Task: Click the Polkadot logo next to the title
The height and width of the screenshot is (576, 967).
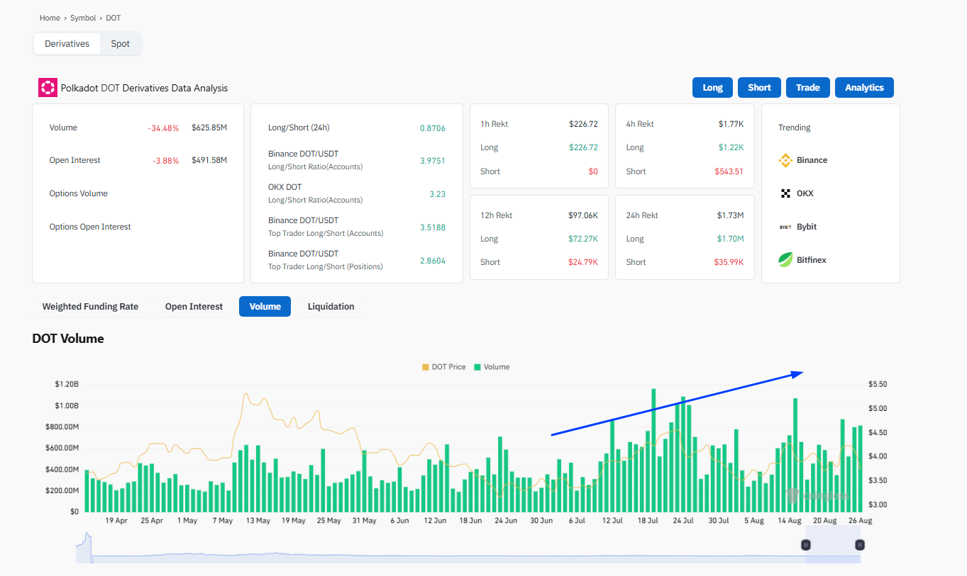Action: 47,87
